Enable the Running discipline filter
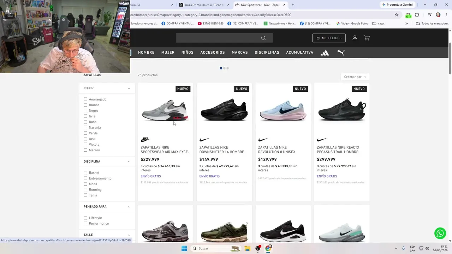Image resolution: width=452 pixels, height=254 pixels. tap(85, 189)
